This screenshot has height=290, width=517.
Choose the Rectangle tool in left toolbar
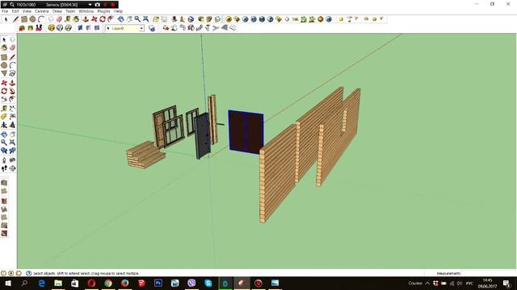point(4,57)
